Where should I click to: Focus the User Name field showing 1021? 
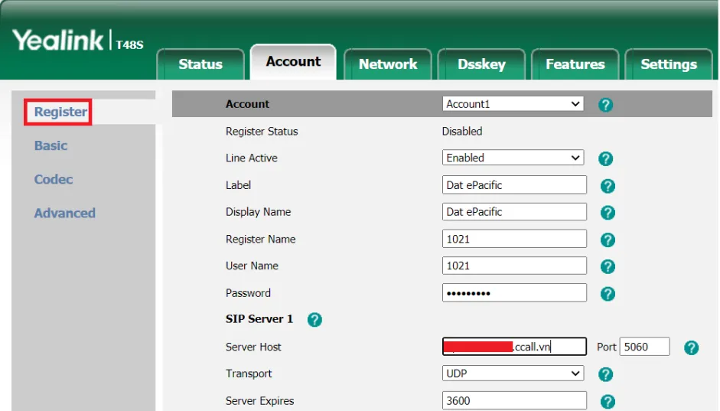coord(514,266)
